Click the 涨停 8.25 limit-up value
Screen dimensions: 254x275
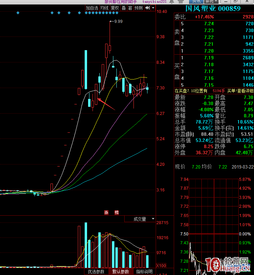coord(209,146)
